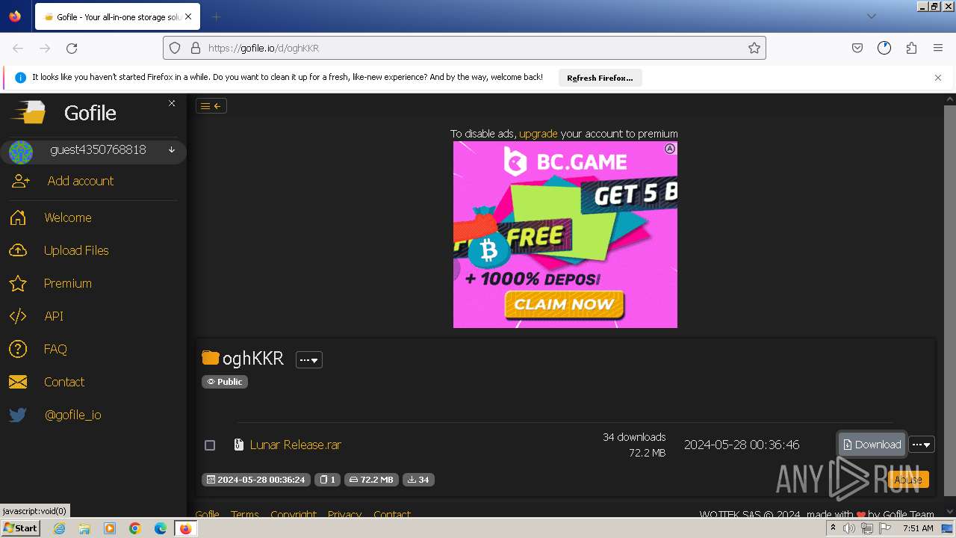
Task: Click the 34 downloads count badge
Action: [418, 480]
